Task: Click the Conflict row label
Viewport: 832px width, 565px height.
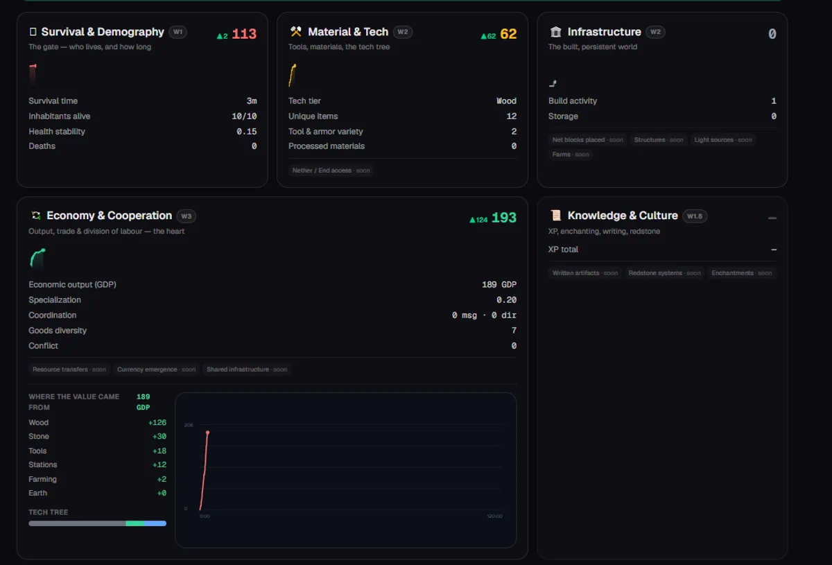Action: [x=43, y=346]
